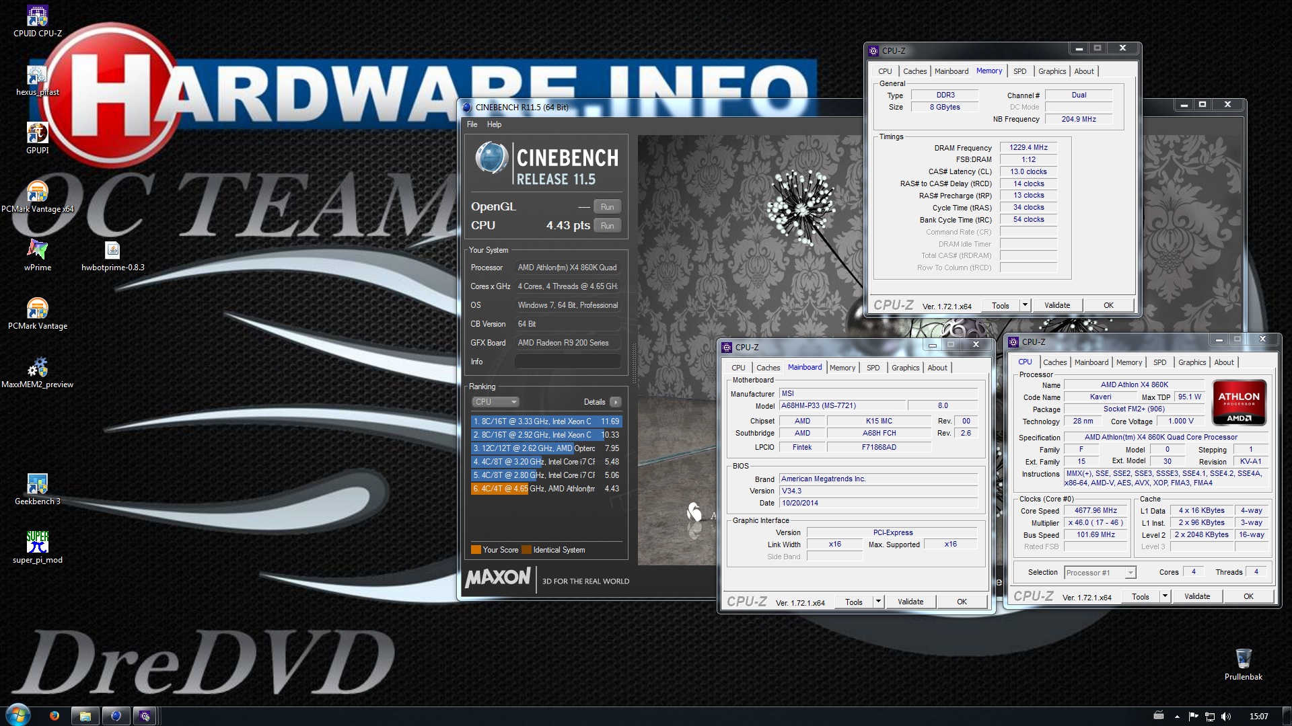Open Tools dropdown arrow in CPU tab window
The height and width of the screenshot is (726, 1292).
(1165, 596)
